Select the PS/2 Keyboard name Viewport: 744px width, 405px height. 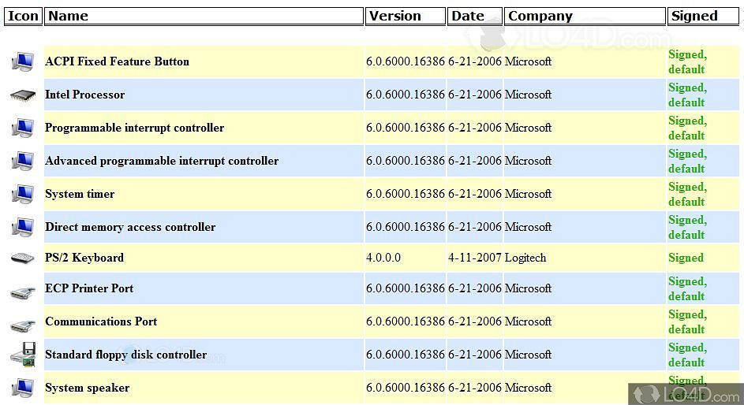click(84, 258)
